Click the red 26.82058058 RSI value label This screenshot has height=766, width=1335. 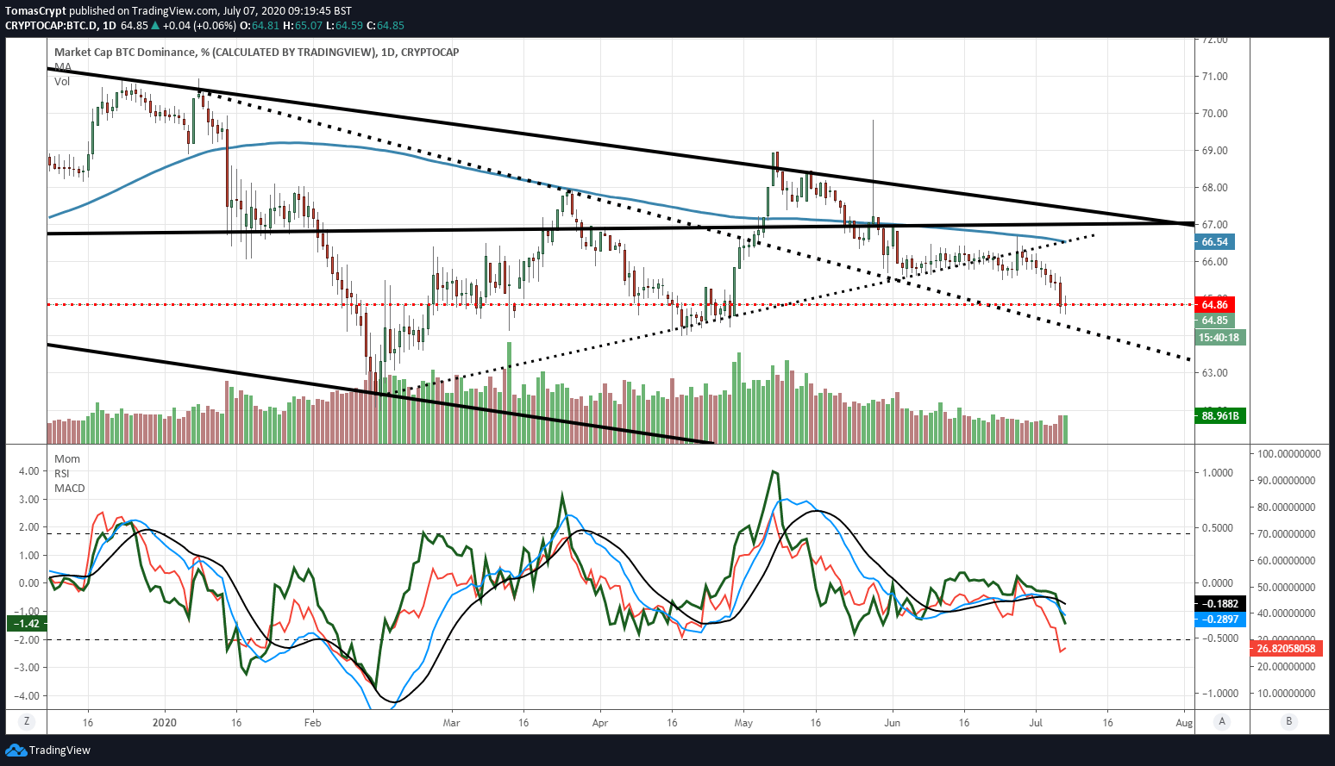(x=1286, y=648)
